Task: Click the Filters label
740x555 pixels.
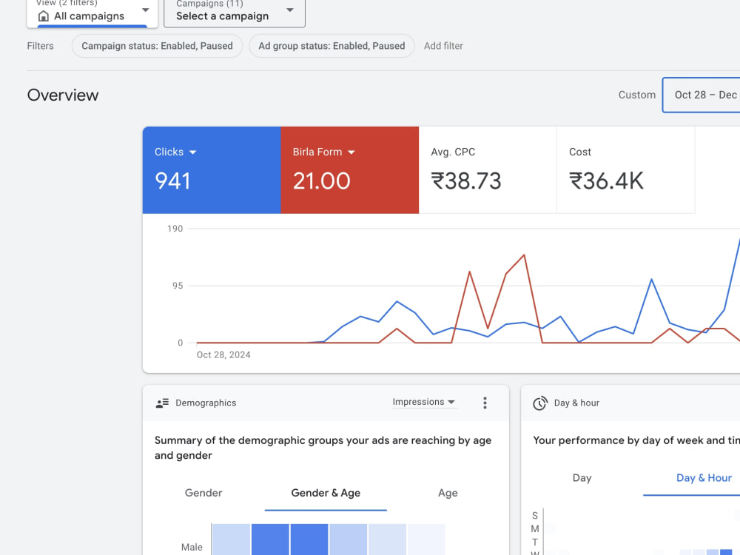Action: click(x=40, y=46)
